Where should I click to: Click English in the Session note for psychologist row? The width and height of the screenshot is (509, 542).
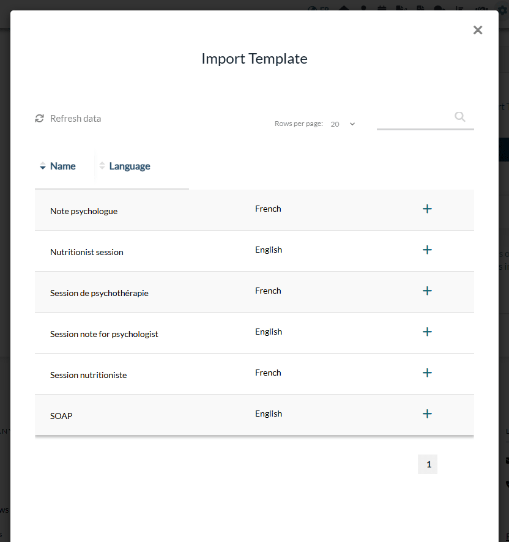pyautogui.click(x=269, y=332)
